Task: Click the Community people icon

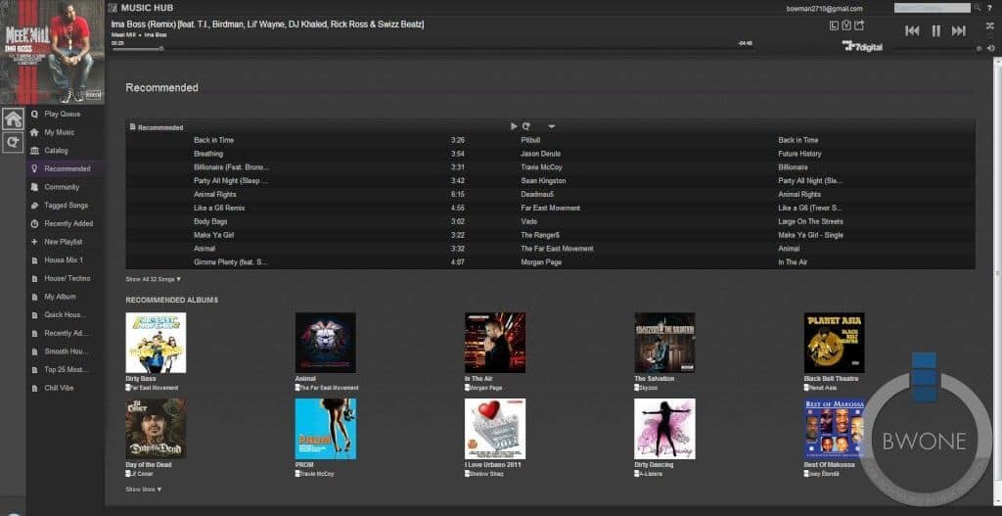Action: (34, 187)
